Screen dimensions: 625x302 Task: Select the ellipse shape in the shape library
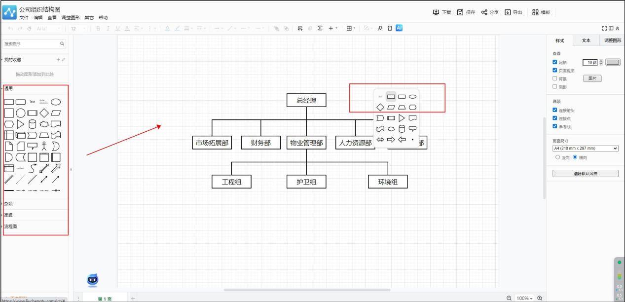(x=56, y=102)
